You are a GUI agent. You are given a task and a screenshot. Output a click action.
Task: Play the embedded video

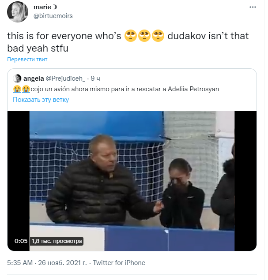(132, 181)
